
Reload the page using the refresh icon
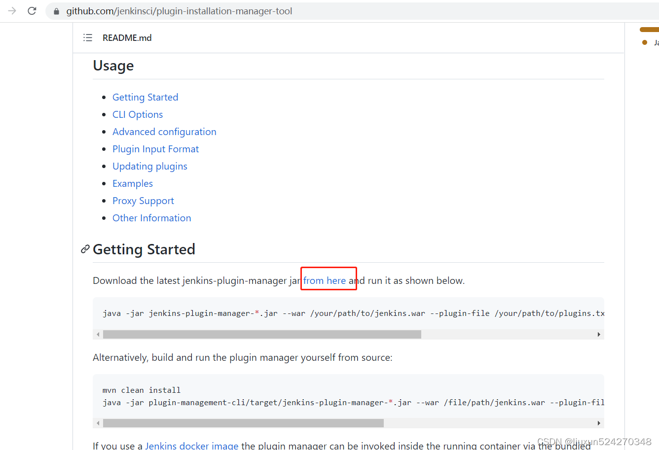click(32, 10)
